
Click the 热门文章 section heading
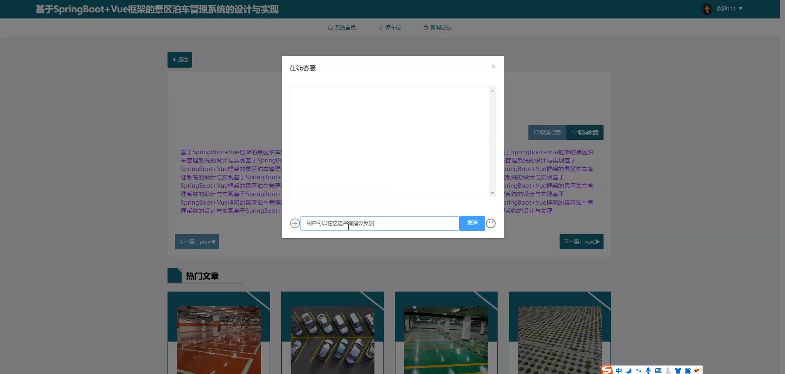point(202,276)
